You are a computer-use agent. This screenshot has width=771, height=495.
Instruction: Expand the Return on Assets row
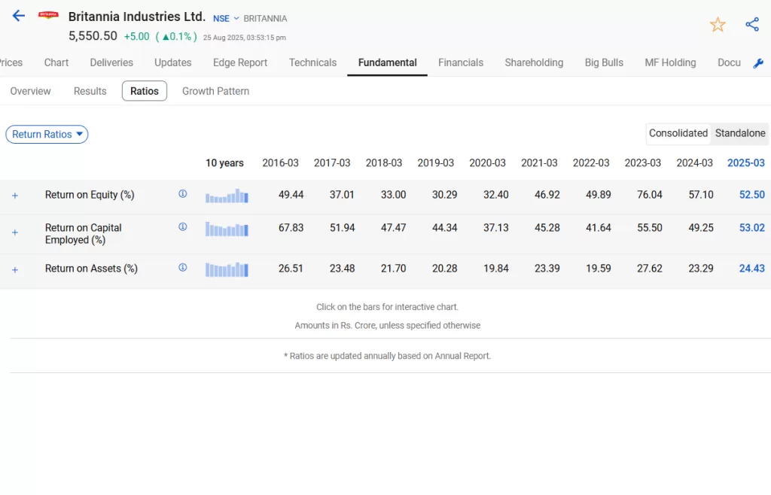[15, 269]
